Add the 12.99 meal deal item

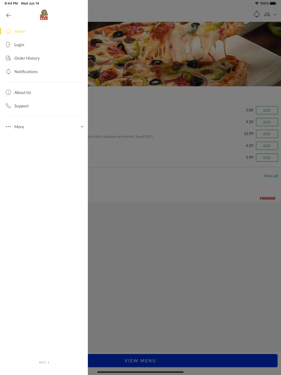point(267,134)
